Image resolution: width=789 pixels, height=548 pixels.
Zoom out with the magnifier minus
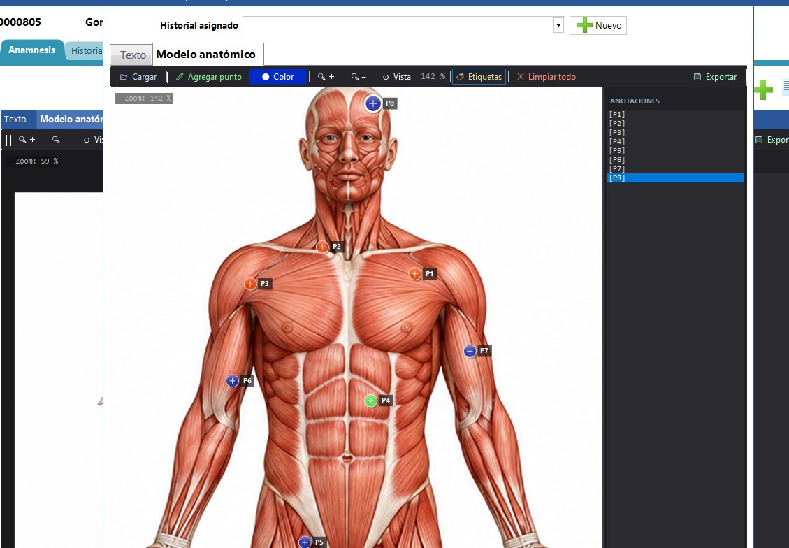pos(359,77)
